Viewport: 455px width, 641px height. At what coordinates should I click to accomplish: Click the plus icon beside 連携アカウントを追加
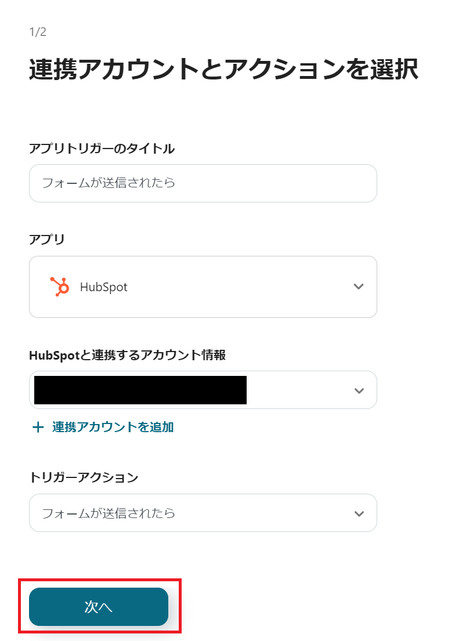[37, 427]
